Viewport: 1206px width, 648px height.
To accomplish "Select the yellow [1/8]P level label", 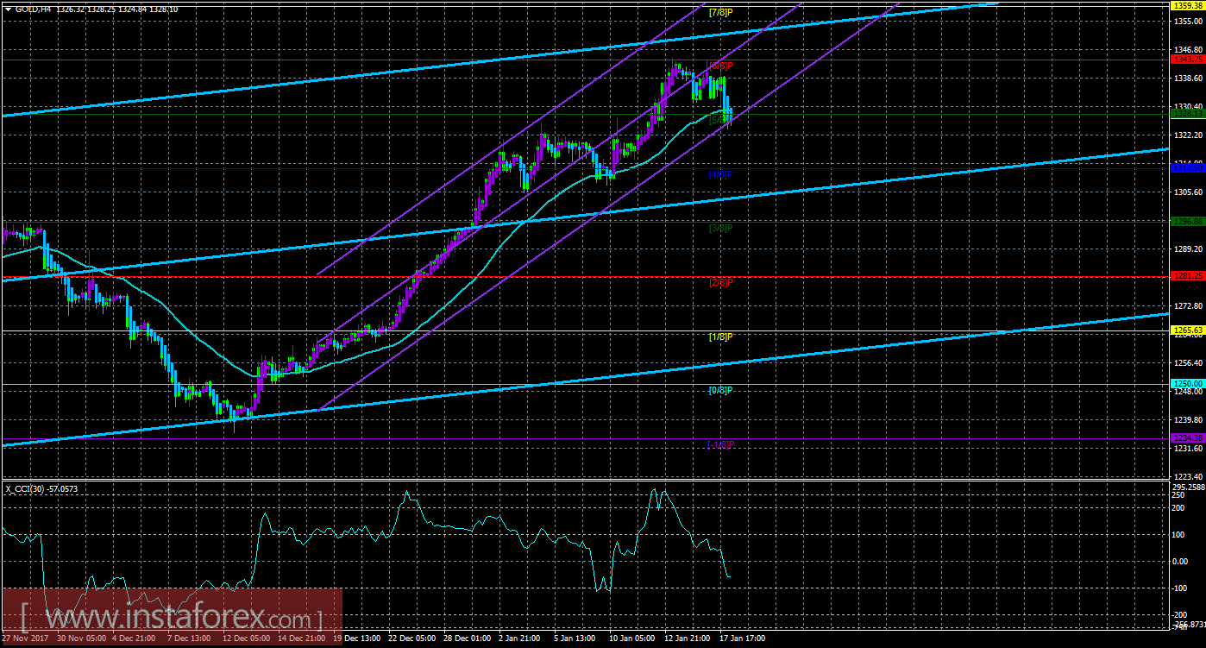I will [720, 336].
